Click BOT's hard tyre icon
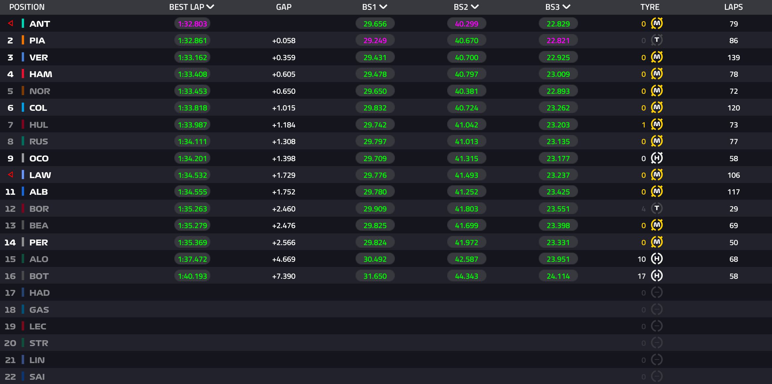The width and height of the screenshot is (772, 384). pyautogui.click(x=657, y=276)
